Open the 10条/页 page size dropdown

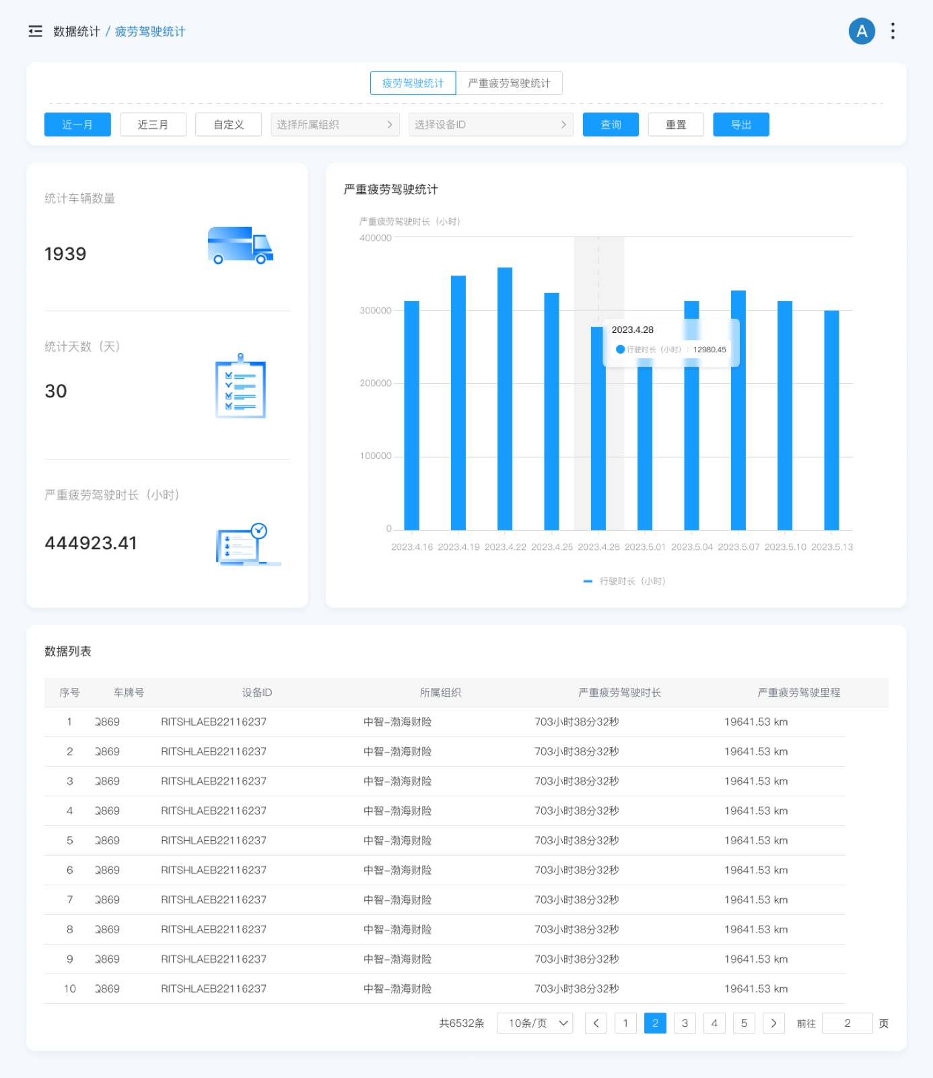coord(535,1023)
